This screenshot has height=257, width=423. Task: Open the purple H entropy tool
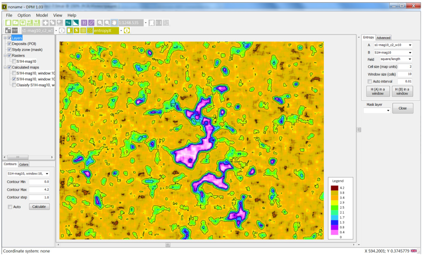[x=84, y=22]
